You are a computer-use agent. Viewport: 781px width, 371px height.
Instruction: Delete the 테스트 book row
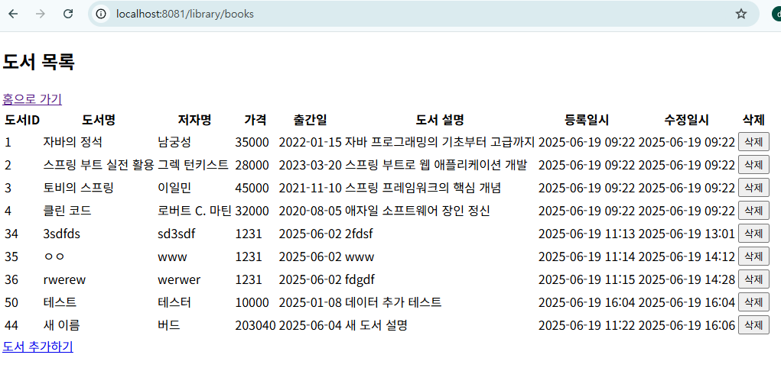coord(753,302)
